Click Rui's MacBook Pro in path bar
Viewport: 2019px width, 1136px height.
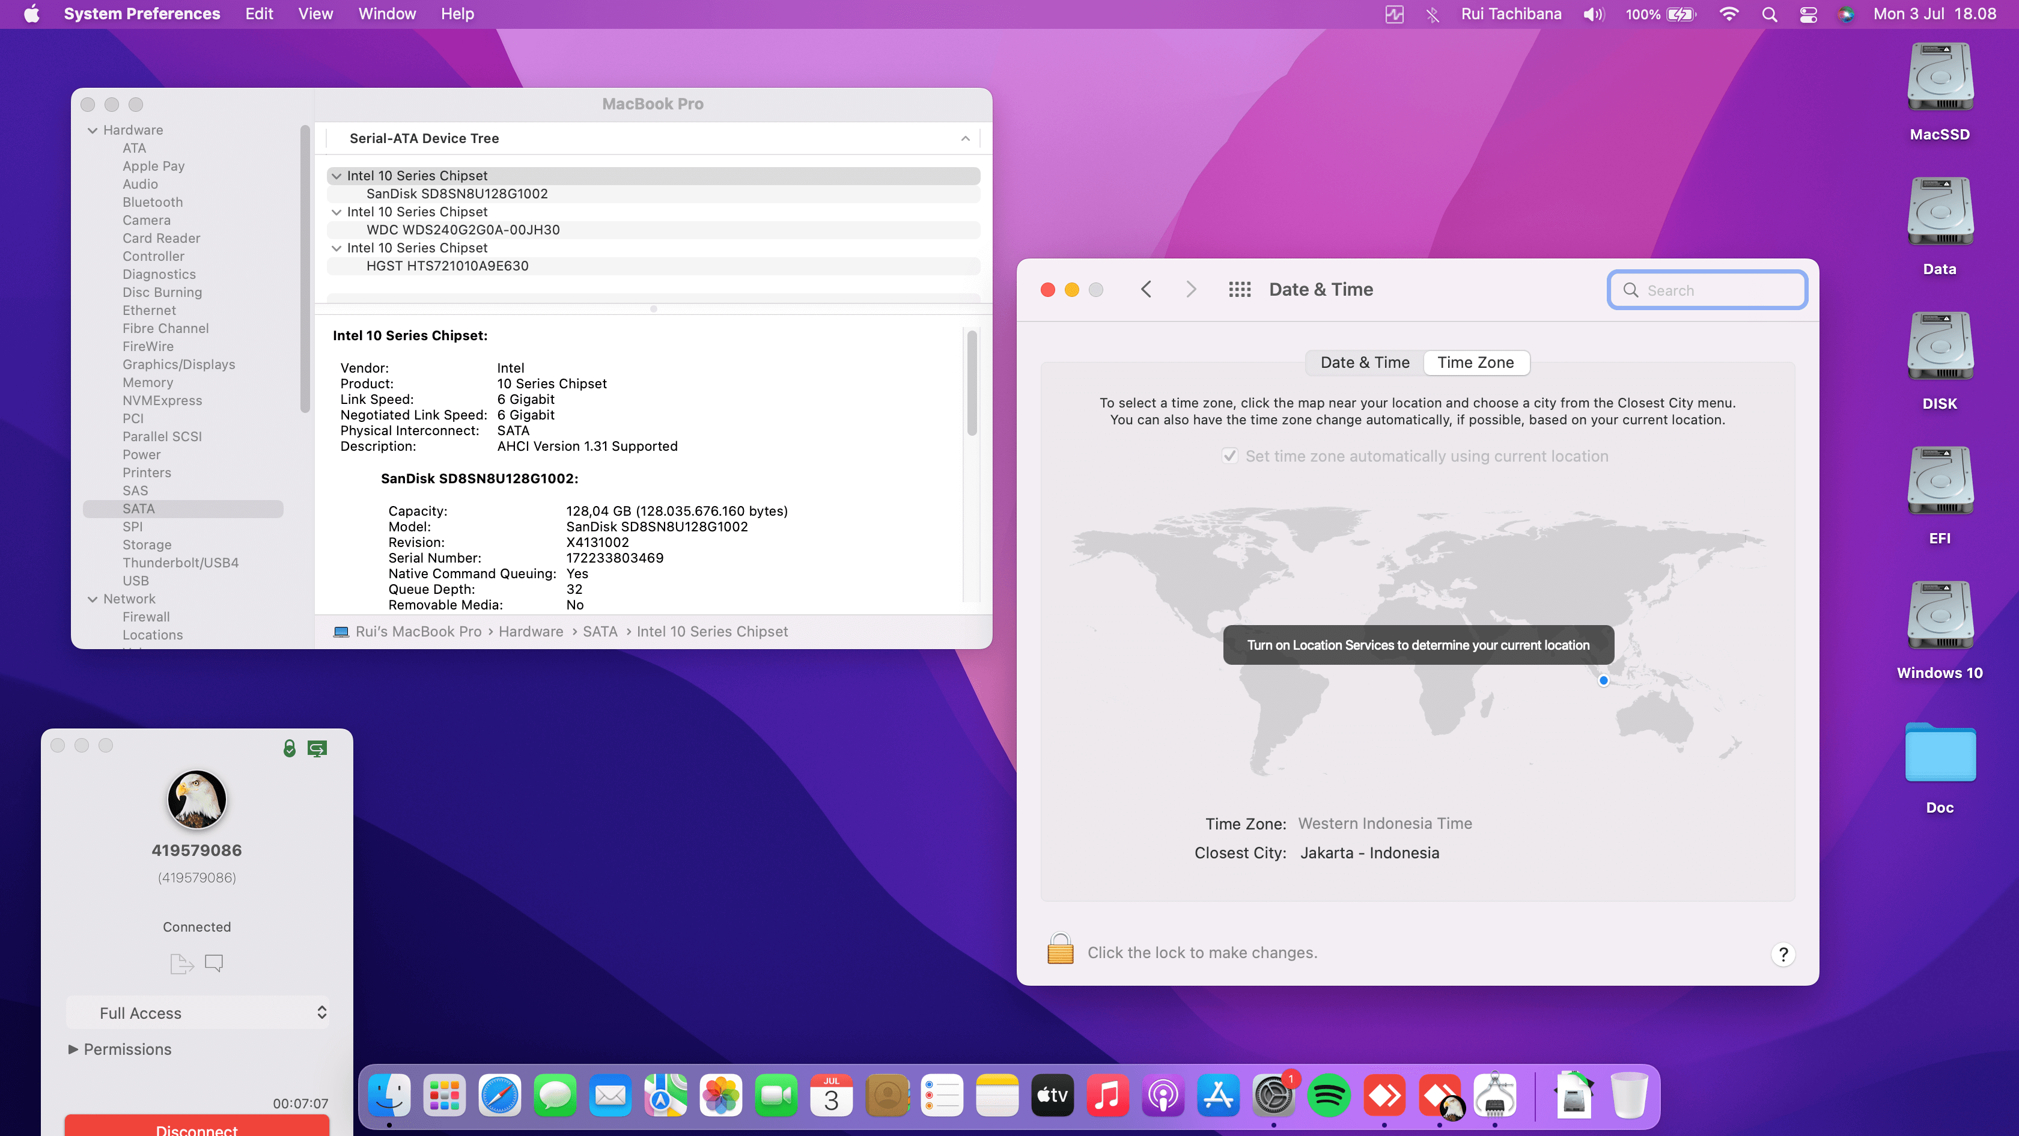point(419,632)
